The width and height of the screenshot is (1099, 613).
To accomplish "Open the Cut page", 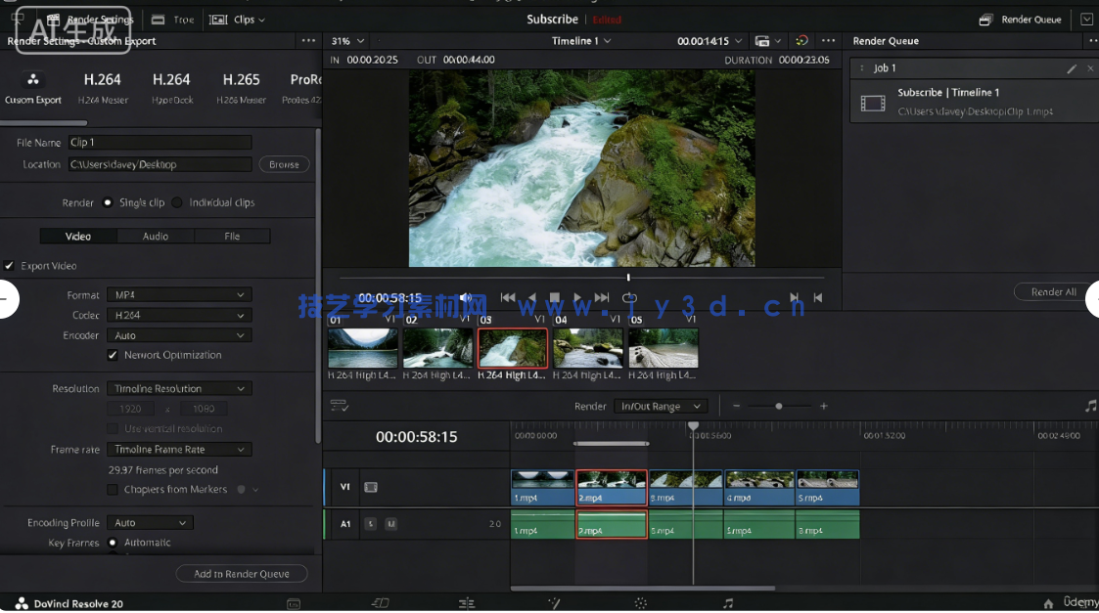I will [x=381, y=602].
